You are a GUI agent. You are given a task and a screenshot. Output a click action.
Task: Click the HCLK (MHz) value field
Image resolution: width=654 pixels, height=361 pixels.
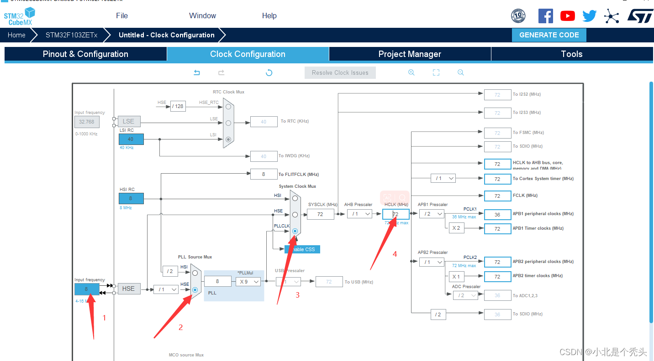396,214
